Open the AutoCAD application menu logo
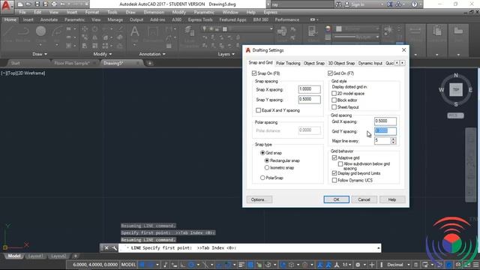480x270 pixels. tap(6, 6)
